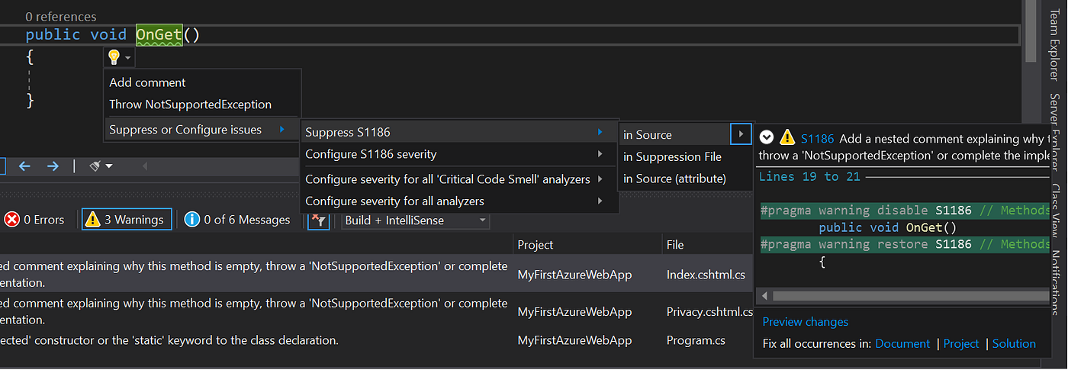Image resolution: width=1068 pixels, height=370 pixels.
Task: Open the Class View side tab
Action: point(1056,211)
